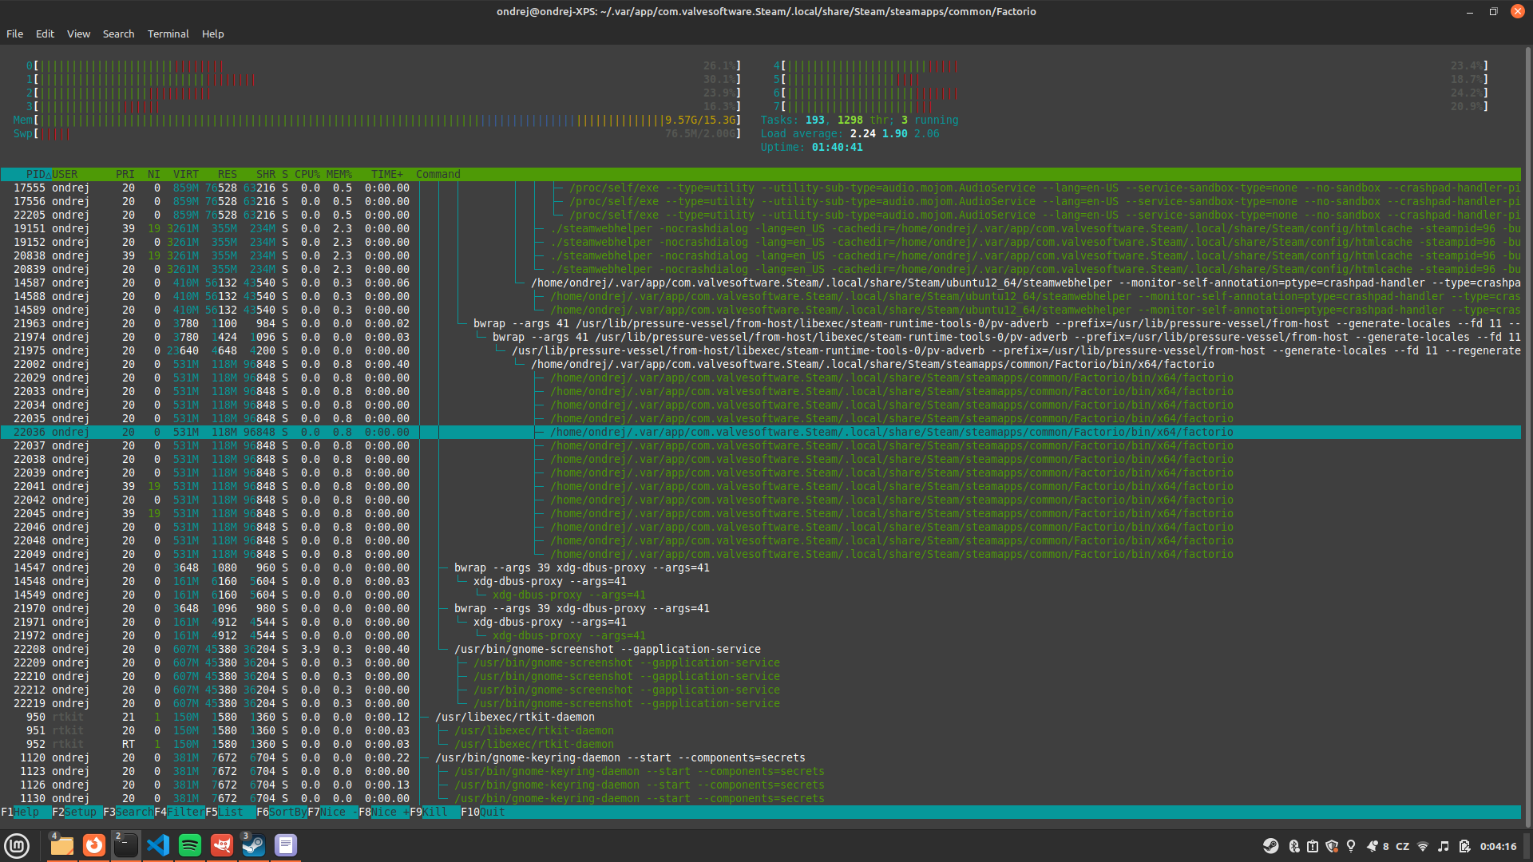Screen dimensions: 1533x862
Task: Open Spotify from the panel
Action: click(x=190, y=845)
